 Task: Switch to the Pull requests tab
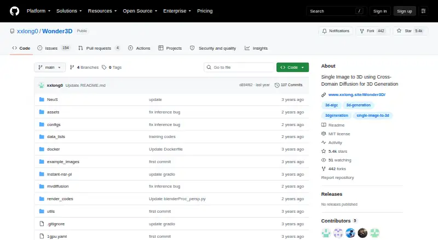99,48
